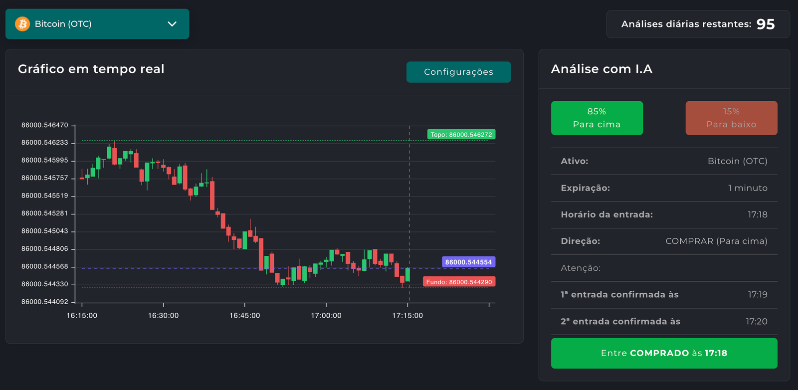This screenshot has width=798, height=390.
Task: Open the Configurações settings button
Action: 458,72
